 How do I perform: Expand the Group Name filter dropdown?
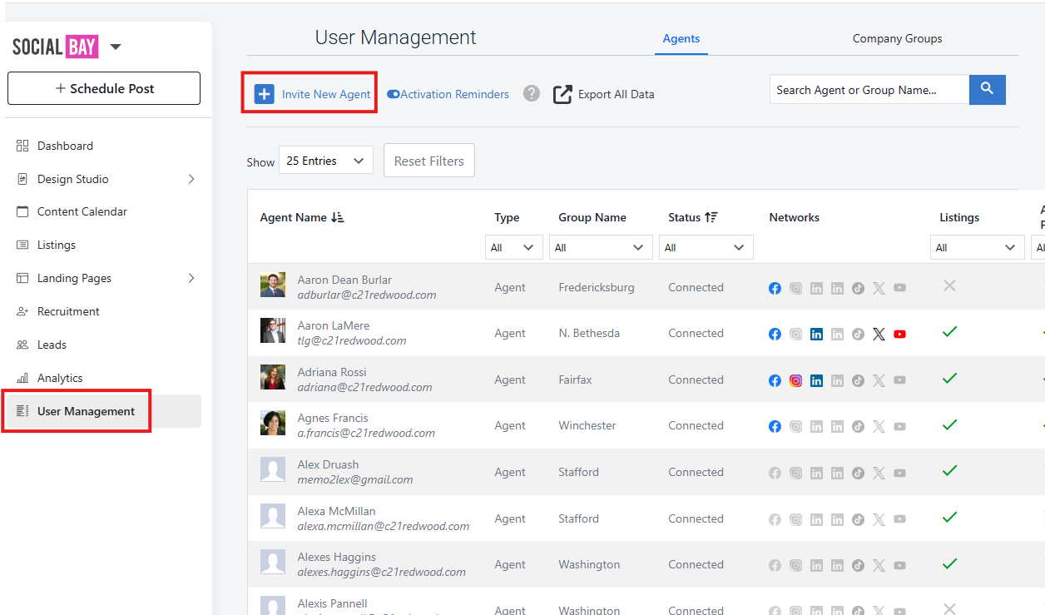[601, 247]
